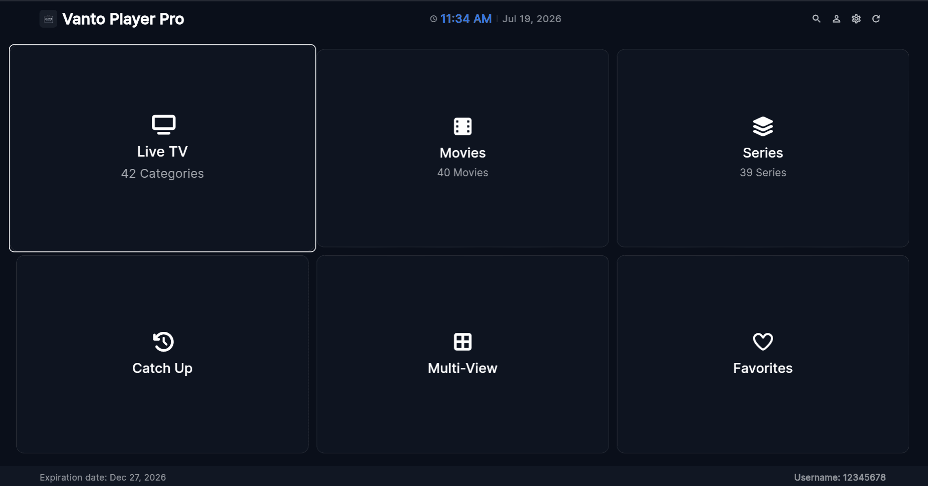Click the Live TV monitor icon
928x486 pixels.
(163, 124)
